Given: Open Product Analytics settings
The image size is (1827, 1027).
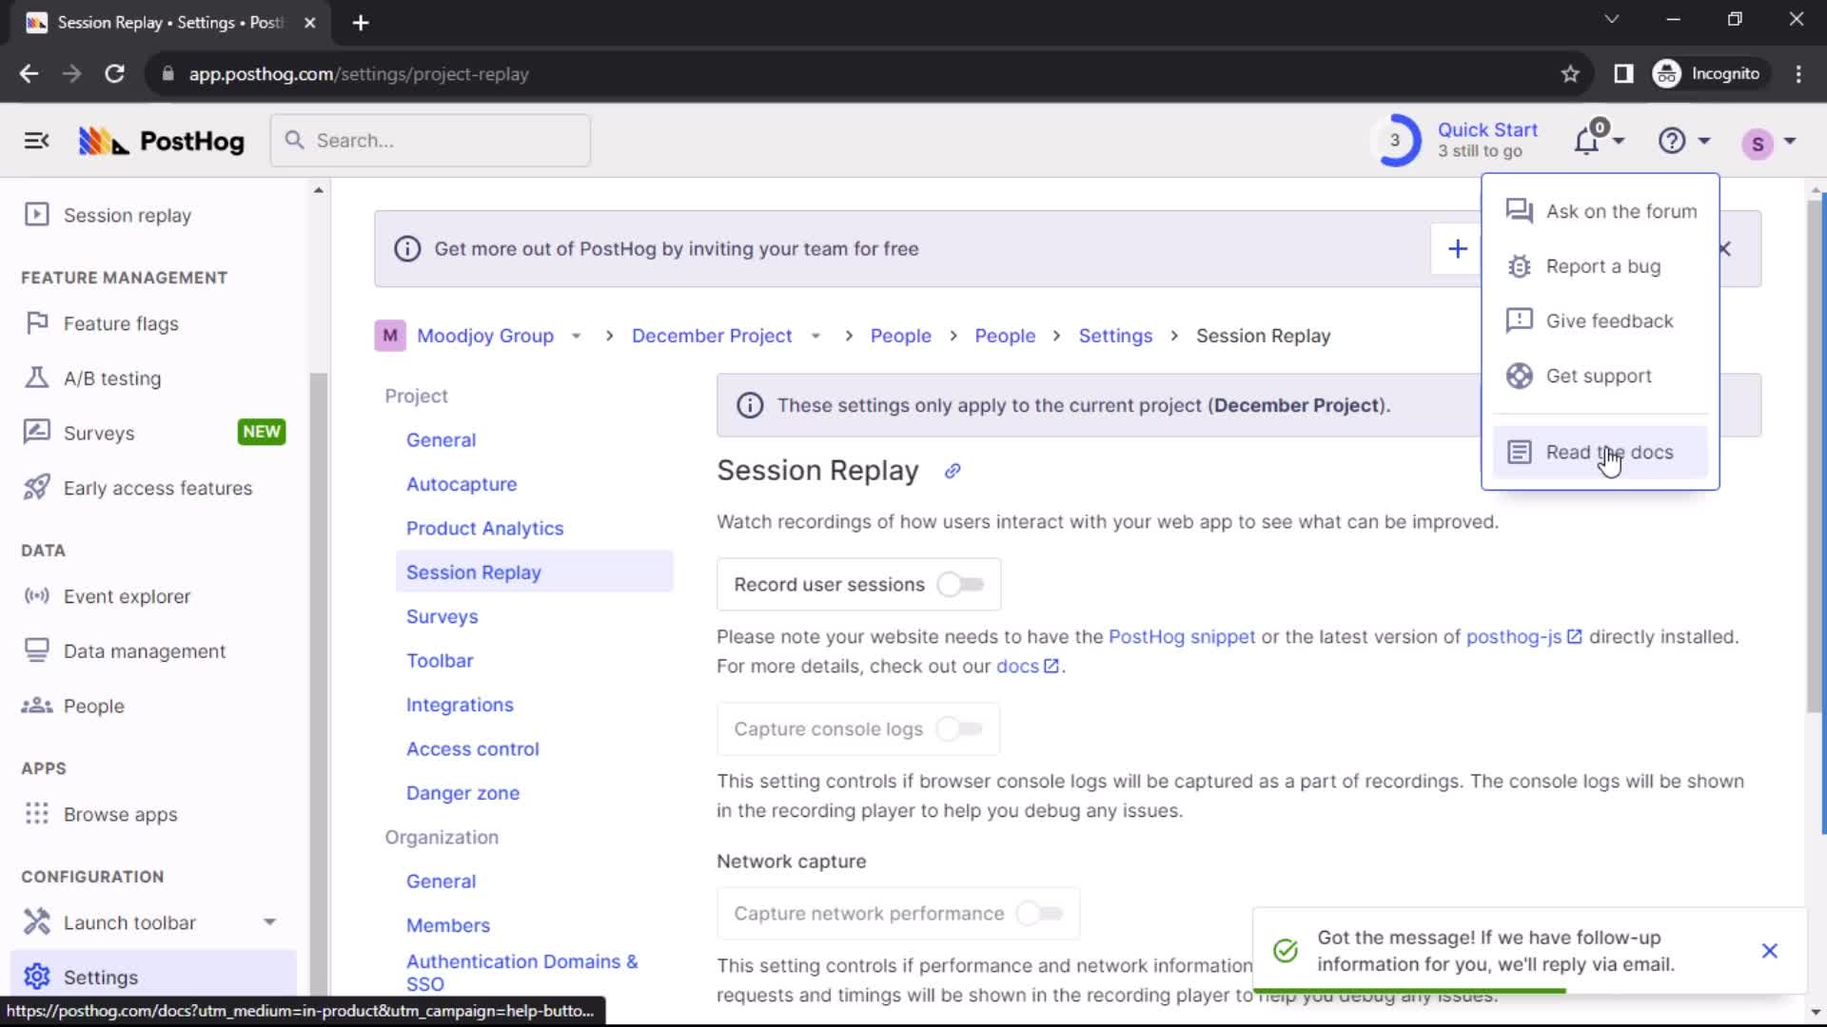Looking at the screenshot, I should click(x=484, y=529).
